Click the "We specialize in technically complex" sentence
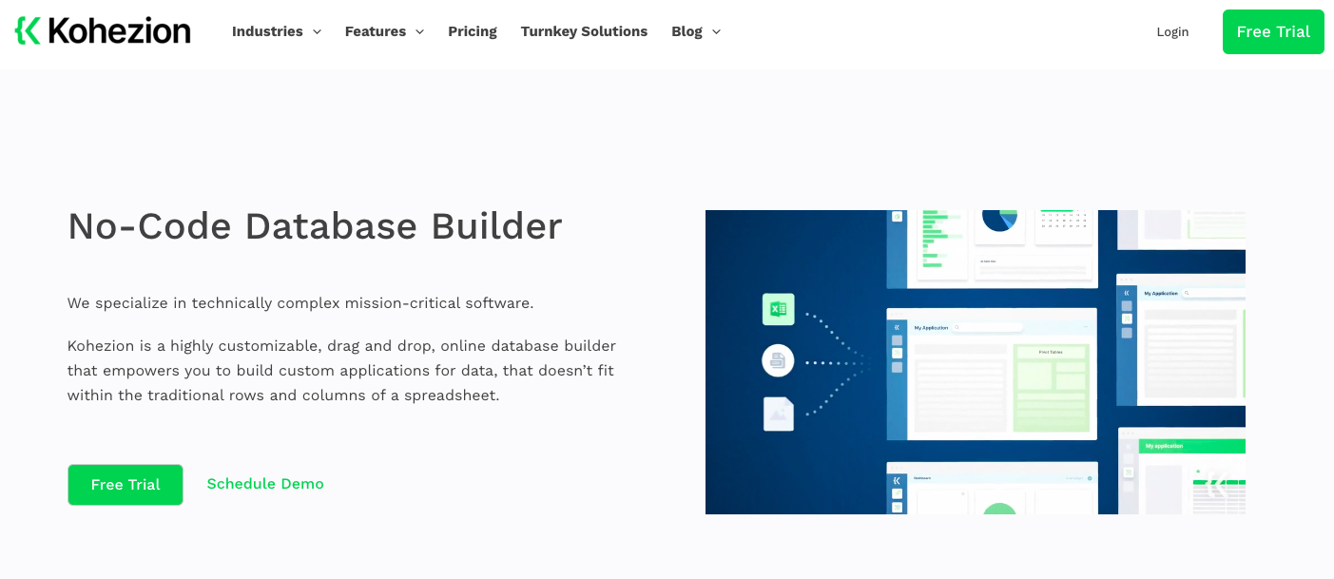The height and width of the screenshot is (579, 1334). pos(300,303)
